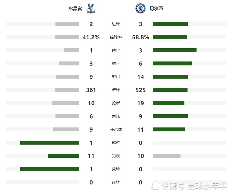Click the Chelsea club badge
The width and height of the screenshot is (232, 194).
[140, 8]
